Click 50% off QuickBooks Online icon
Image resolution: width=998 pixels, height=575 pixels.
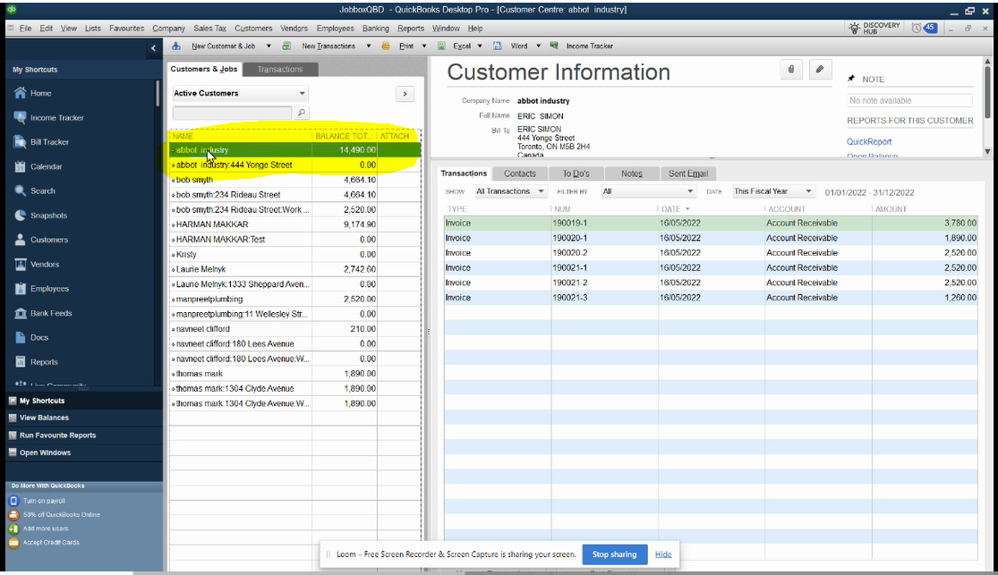pos(13,514)
